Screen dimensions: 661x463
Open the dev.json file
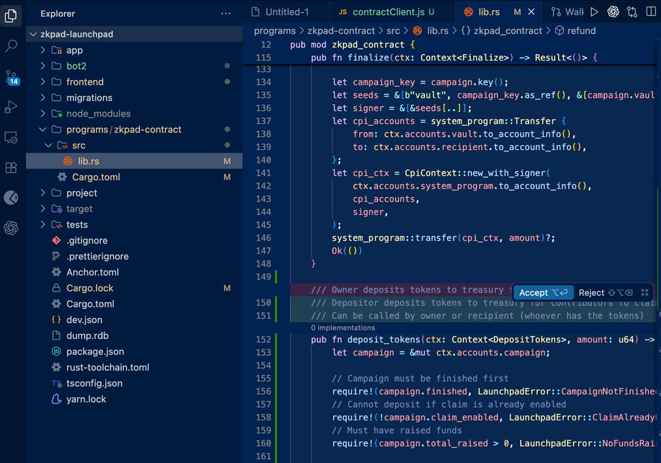(x=134, y=320)
